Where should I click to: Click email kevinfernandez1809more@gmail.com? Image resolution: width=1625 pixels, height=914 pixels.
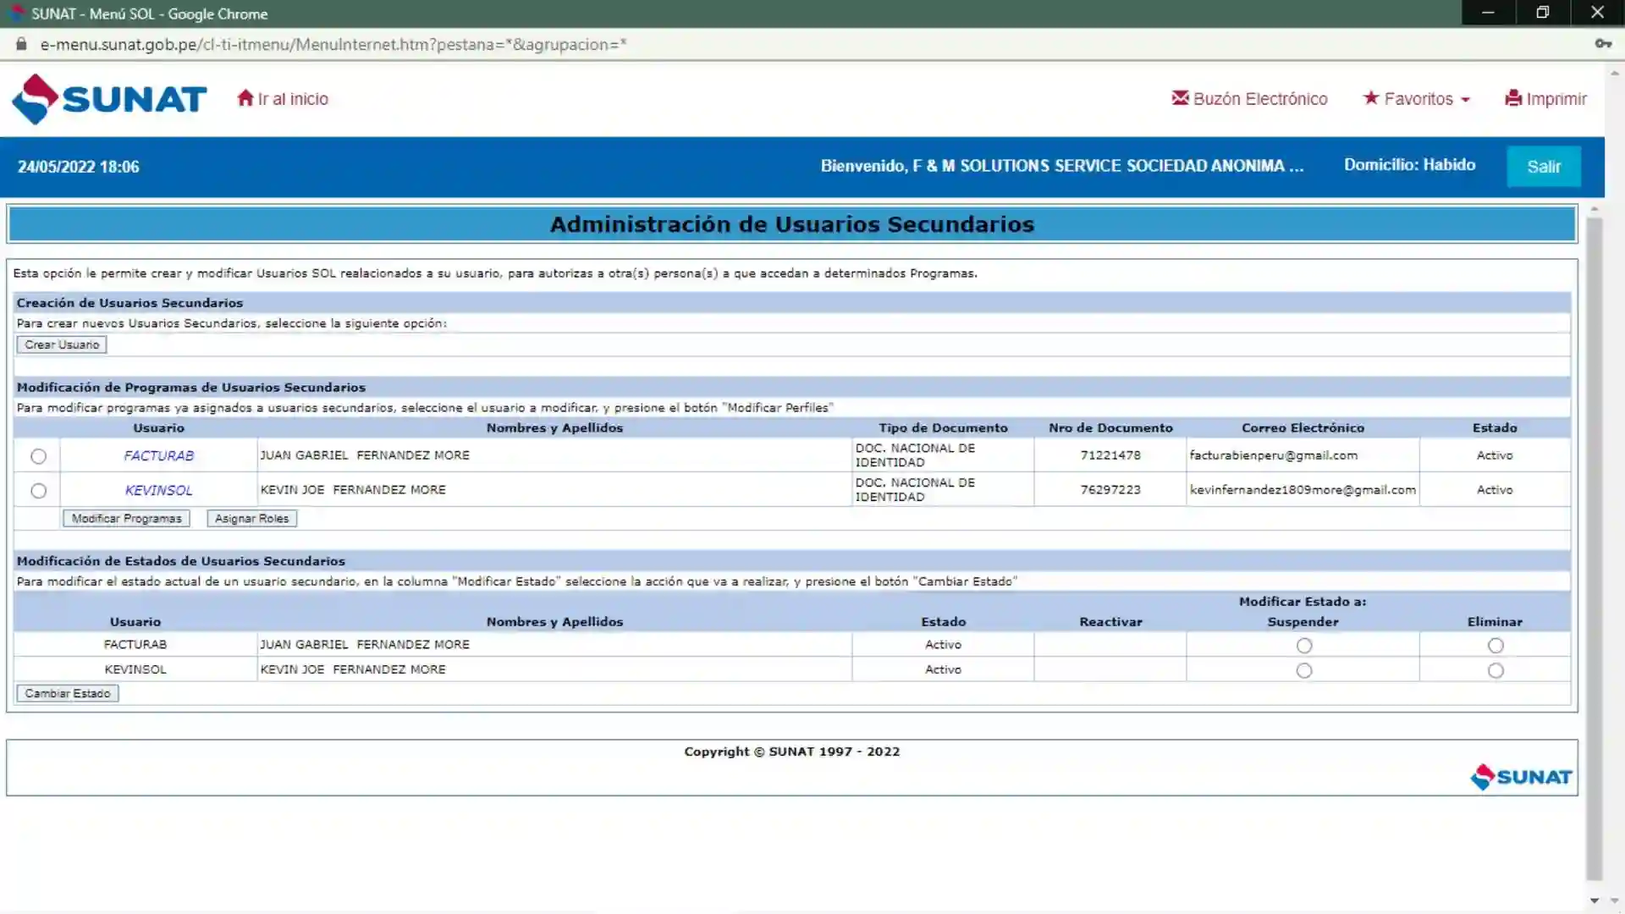coord(1303,490)
